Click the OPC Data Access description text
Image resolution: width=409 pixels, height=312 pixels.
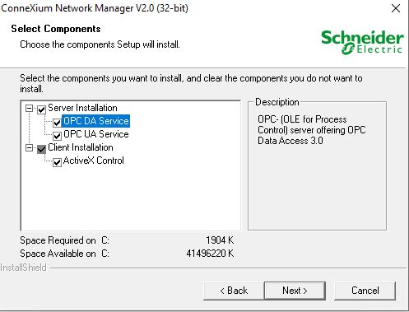coord(312,130)
